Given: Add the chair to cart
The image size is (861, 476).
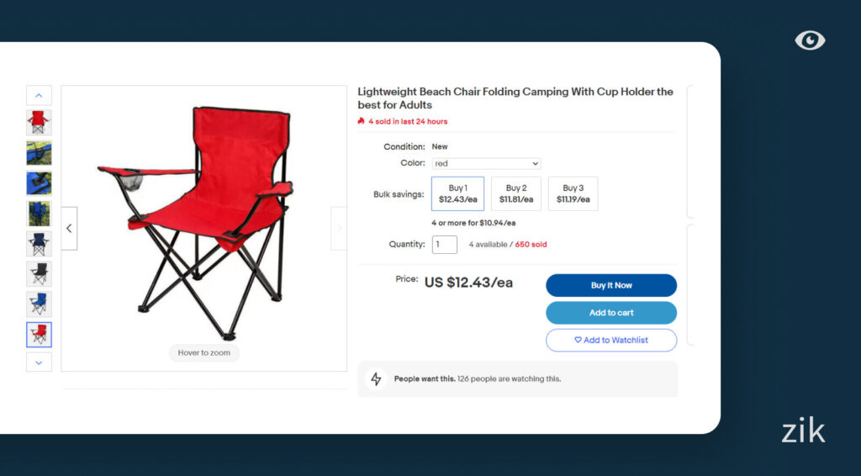Looking at the screenshot, I should [611, 313].
